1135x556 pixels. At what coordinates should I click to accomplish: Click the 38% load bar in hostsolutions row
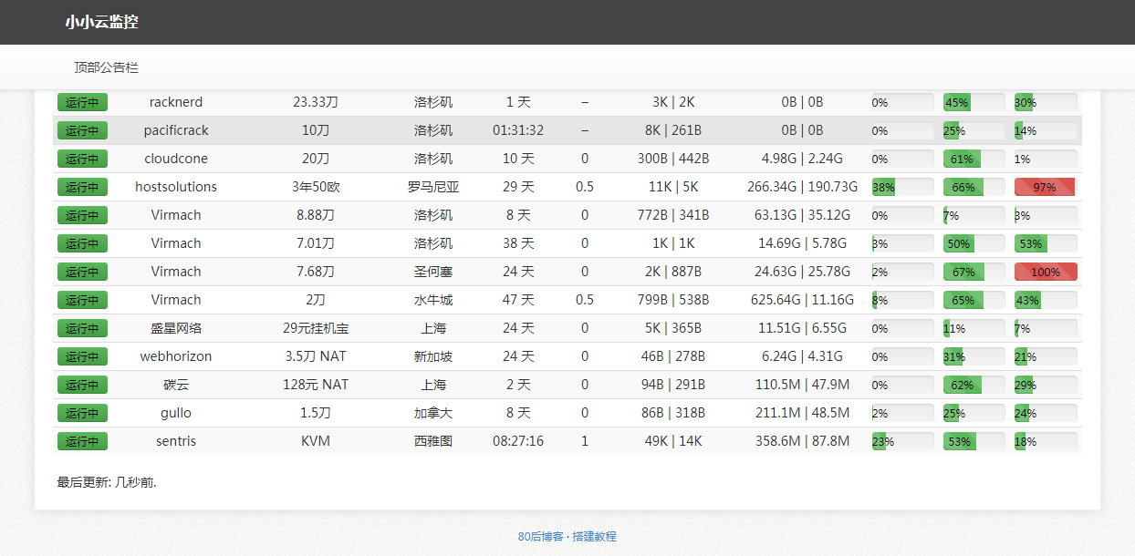tap(902, 187)
